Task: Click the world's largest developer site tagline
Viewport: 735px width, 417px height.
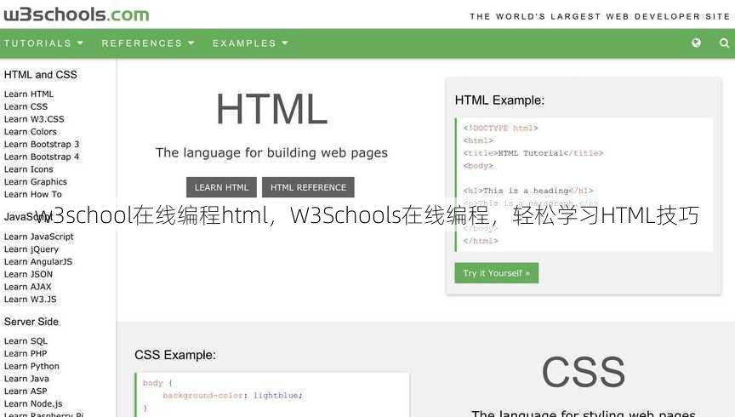Action: [x=600, y=16]
